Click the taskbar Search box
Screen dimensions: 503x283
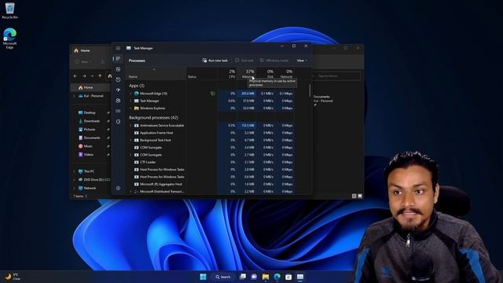pyautogui.click(x=223, y=277)
